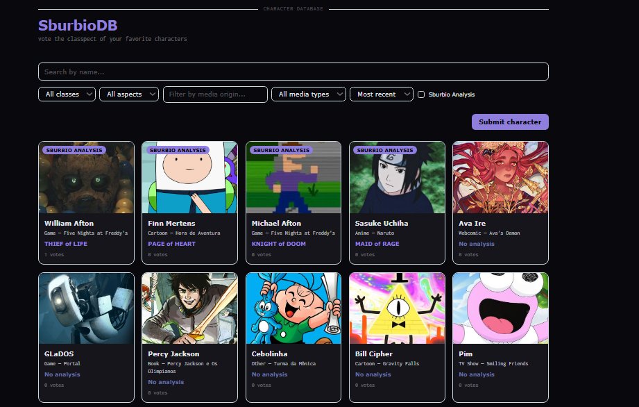Click the William Afton name

coord(69,223)
